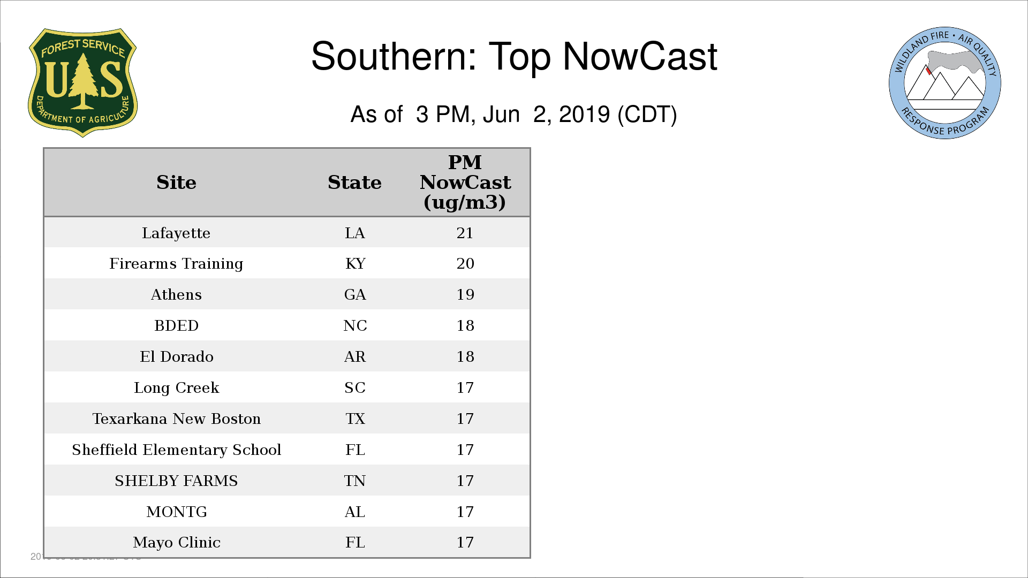Screen dimensions: 1028x578
Task: Click the timestamp footer text
Action: tap(86, 557)
